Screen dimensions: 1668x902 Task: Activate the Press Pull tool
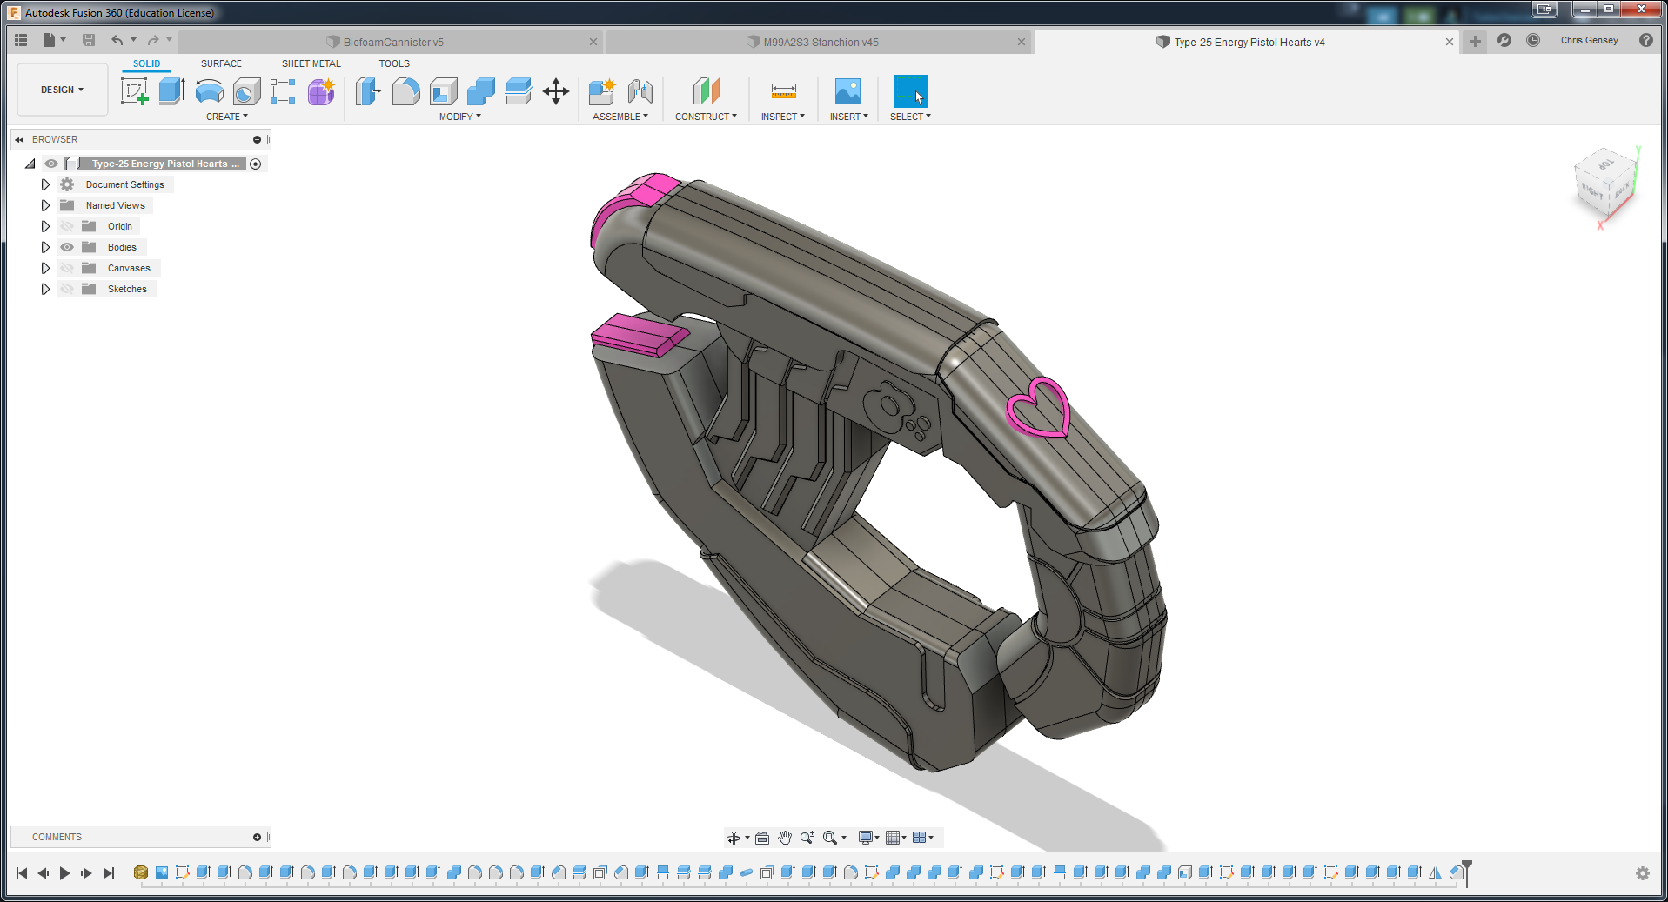point(368,91)
